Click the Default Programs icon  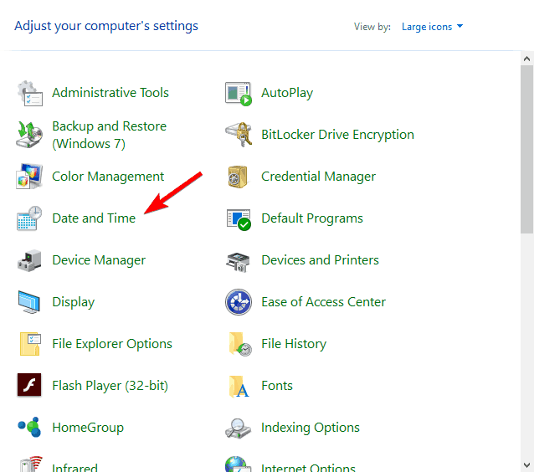pyautogui.click(x=239, y=219)
